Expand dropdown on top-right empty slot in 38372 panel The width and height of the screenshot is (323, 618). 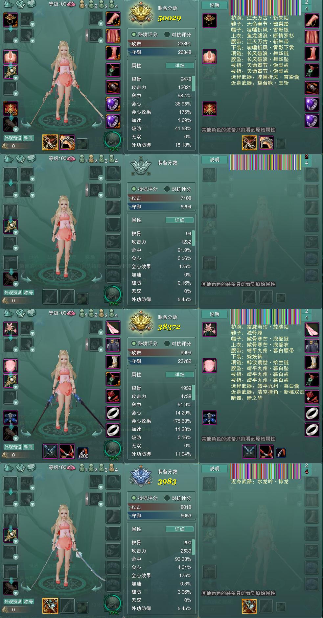coord(101,332)
